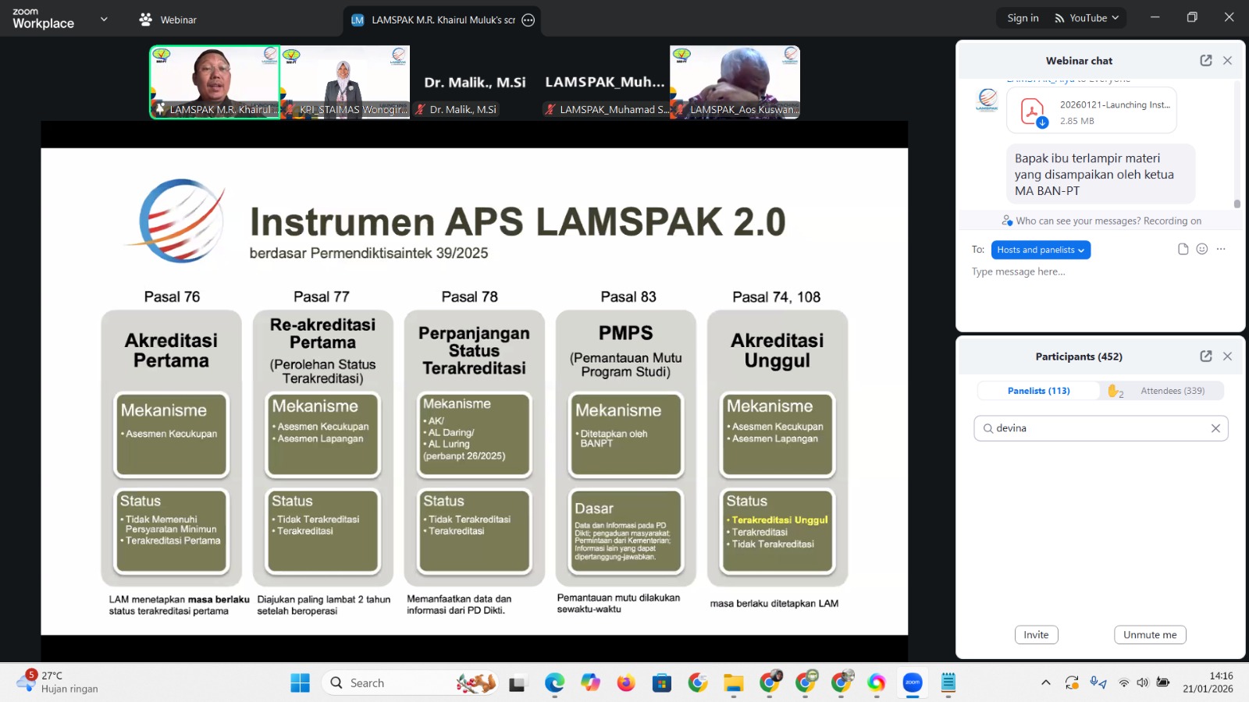
Task: Close the Participants panel
Action: [1227, 356]
